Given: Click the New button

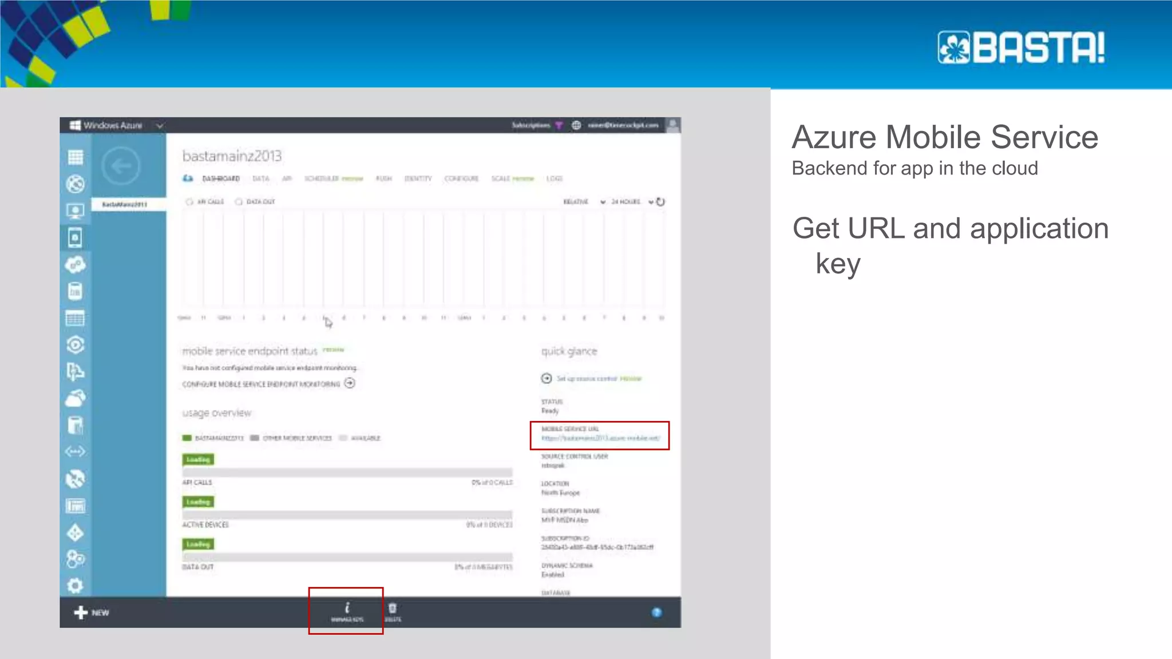Looking at the screenshot, I should tap(92, 613).
